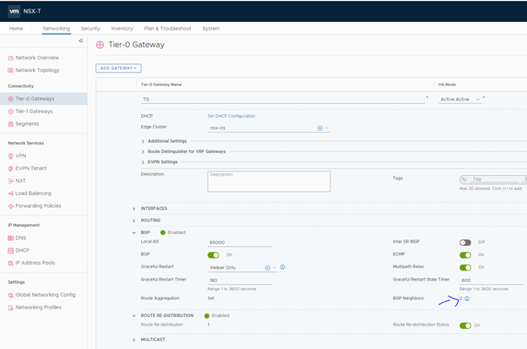Image resolution: width=527 pixels, height=349 pixels.
Task: Click the 'Tier-0 Gateway Name' column header
Action: tap(161, 85)
